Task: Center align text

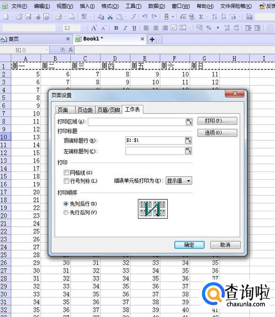Action: tap(156, 28)
